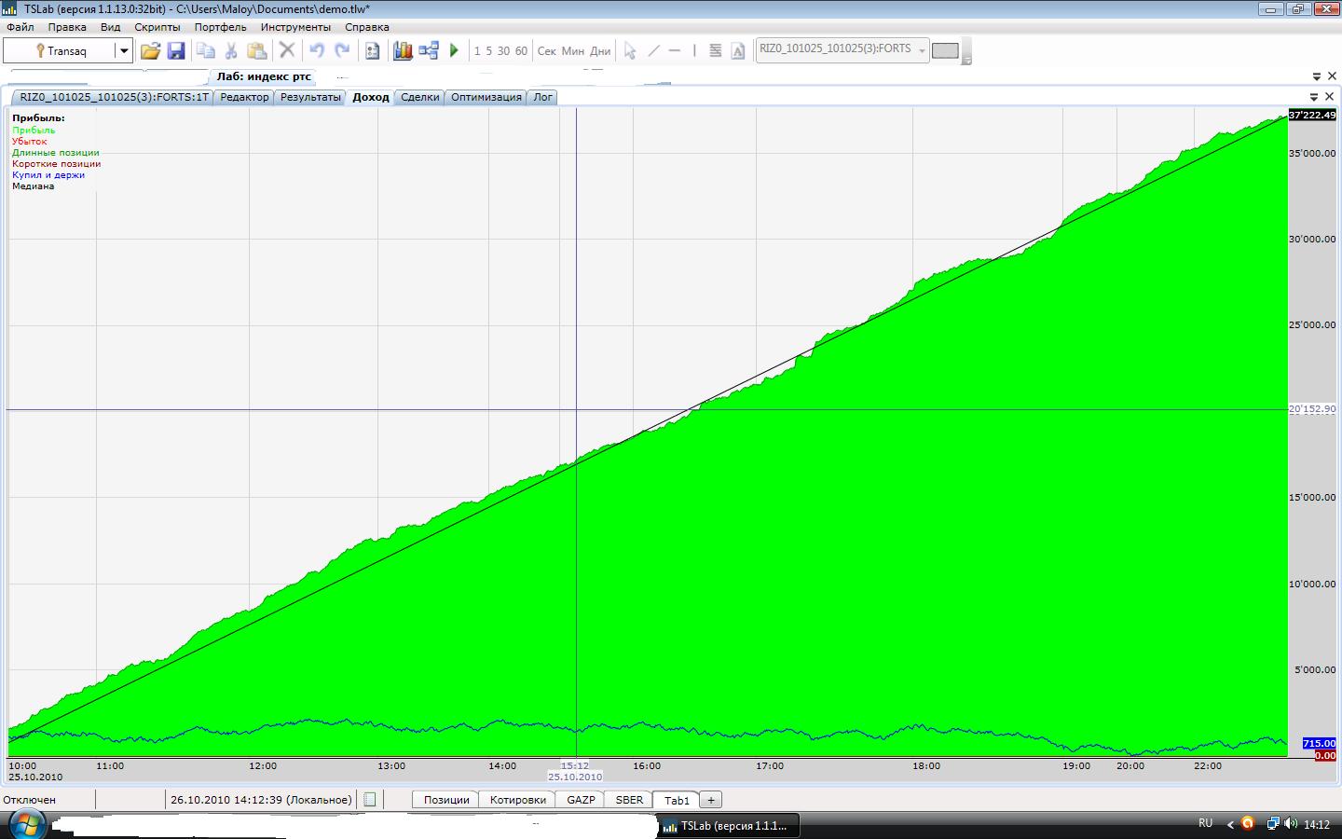Click the Open file folder icon
This screenshot has height=839, width=1342.
coord(150,50)
